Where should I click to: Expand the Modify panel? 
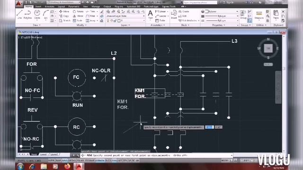point(81,25)
